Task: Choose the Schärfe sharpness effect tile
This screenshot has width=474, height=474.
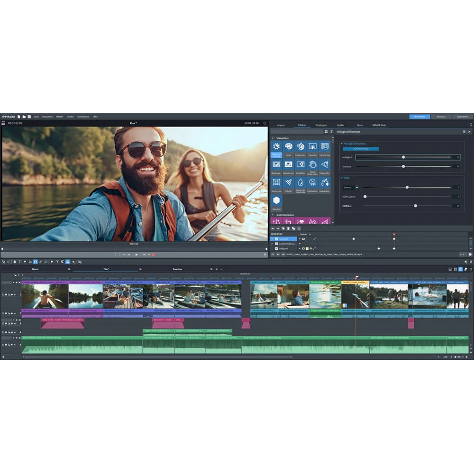Action: coord(288,185)
